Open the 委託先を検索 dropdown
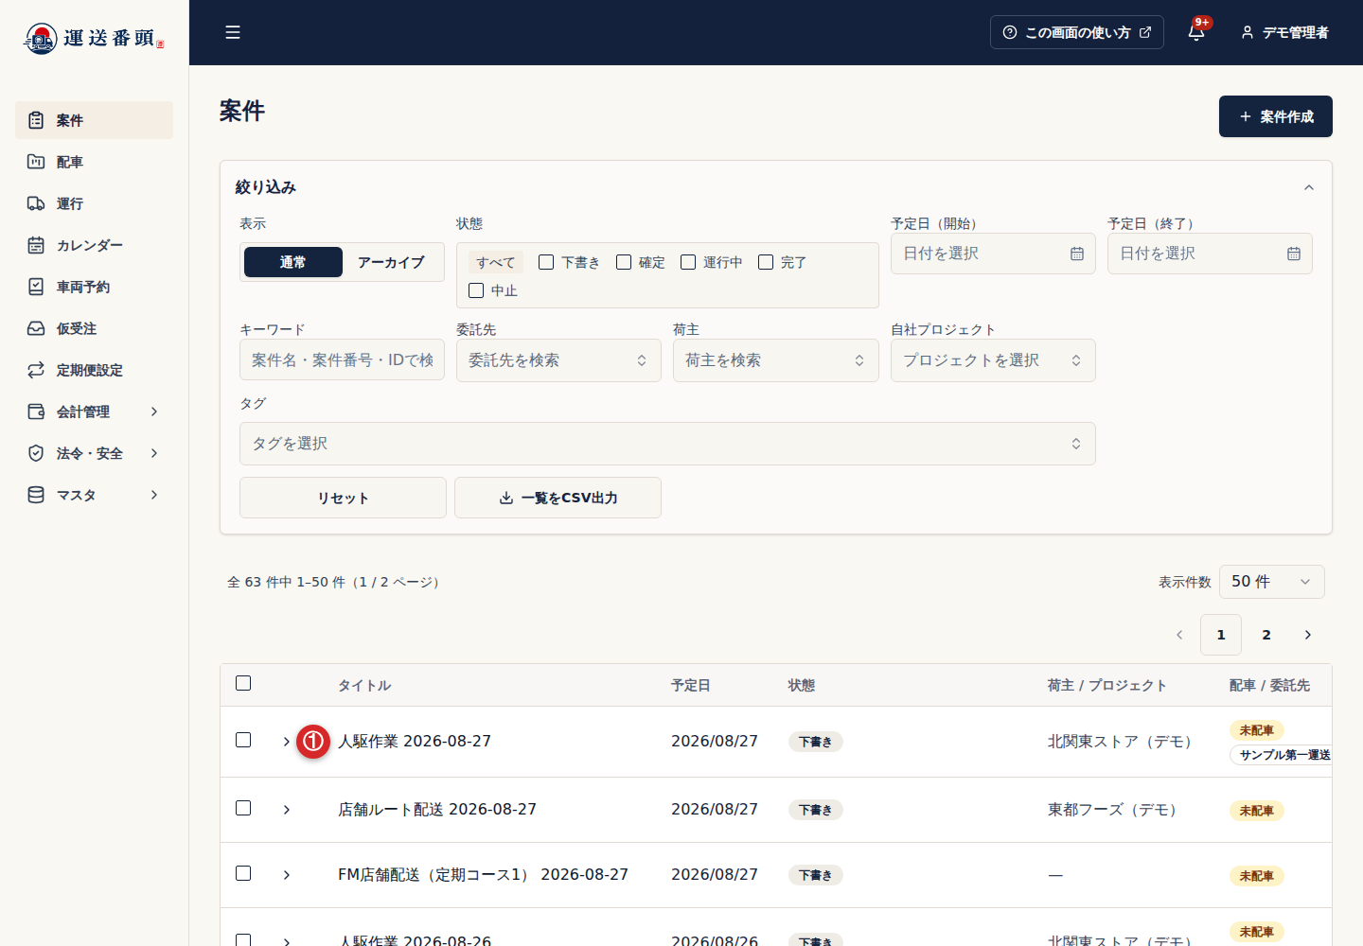 pyautogui.click(x=558, y=360)
